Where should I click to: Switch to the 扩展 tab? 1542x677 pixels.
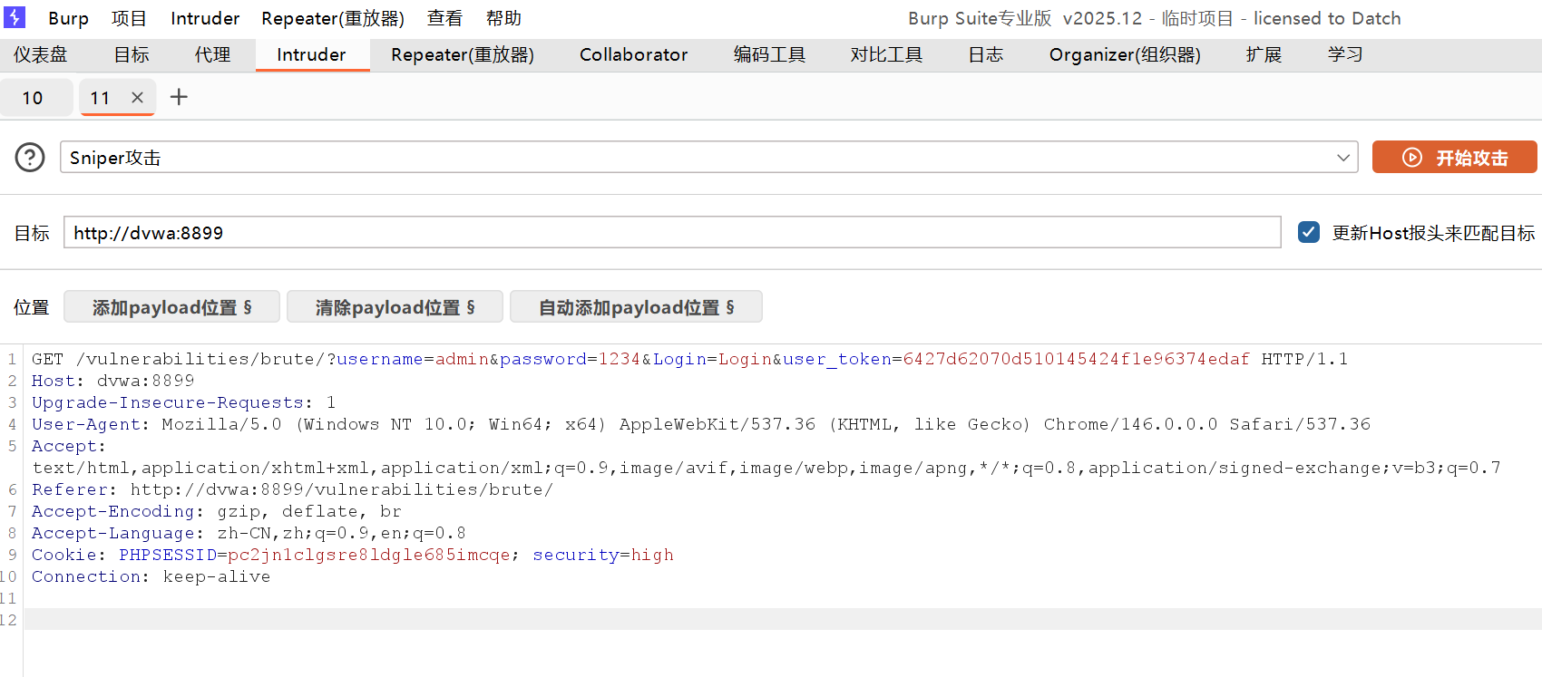click(1264, 54)
